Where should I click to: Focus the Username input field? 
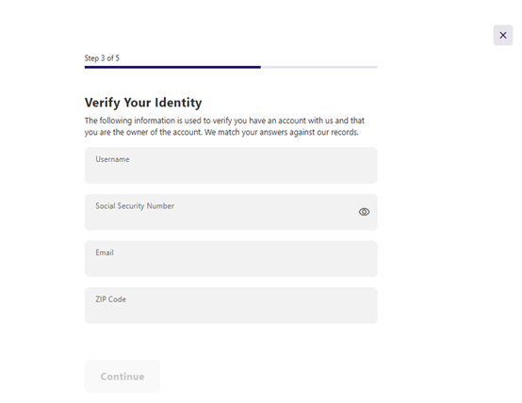(x=231, y=166)
